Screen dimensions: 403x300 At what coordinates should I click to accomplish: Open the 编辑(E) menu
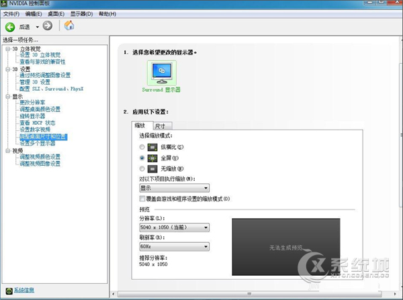(34, 14)
